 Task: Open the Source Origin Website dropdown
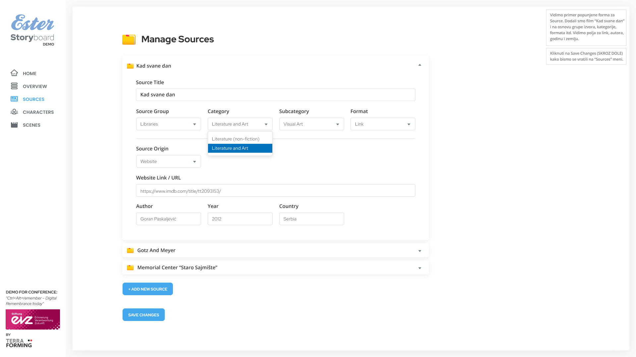pyautogui.click(x=168, y=161)
